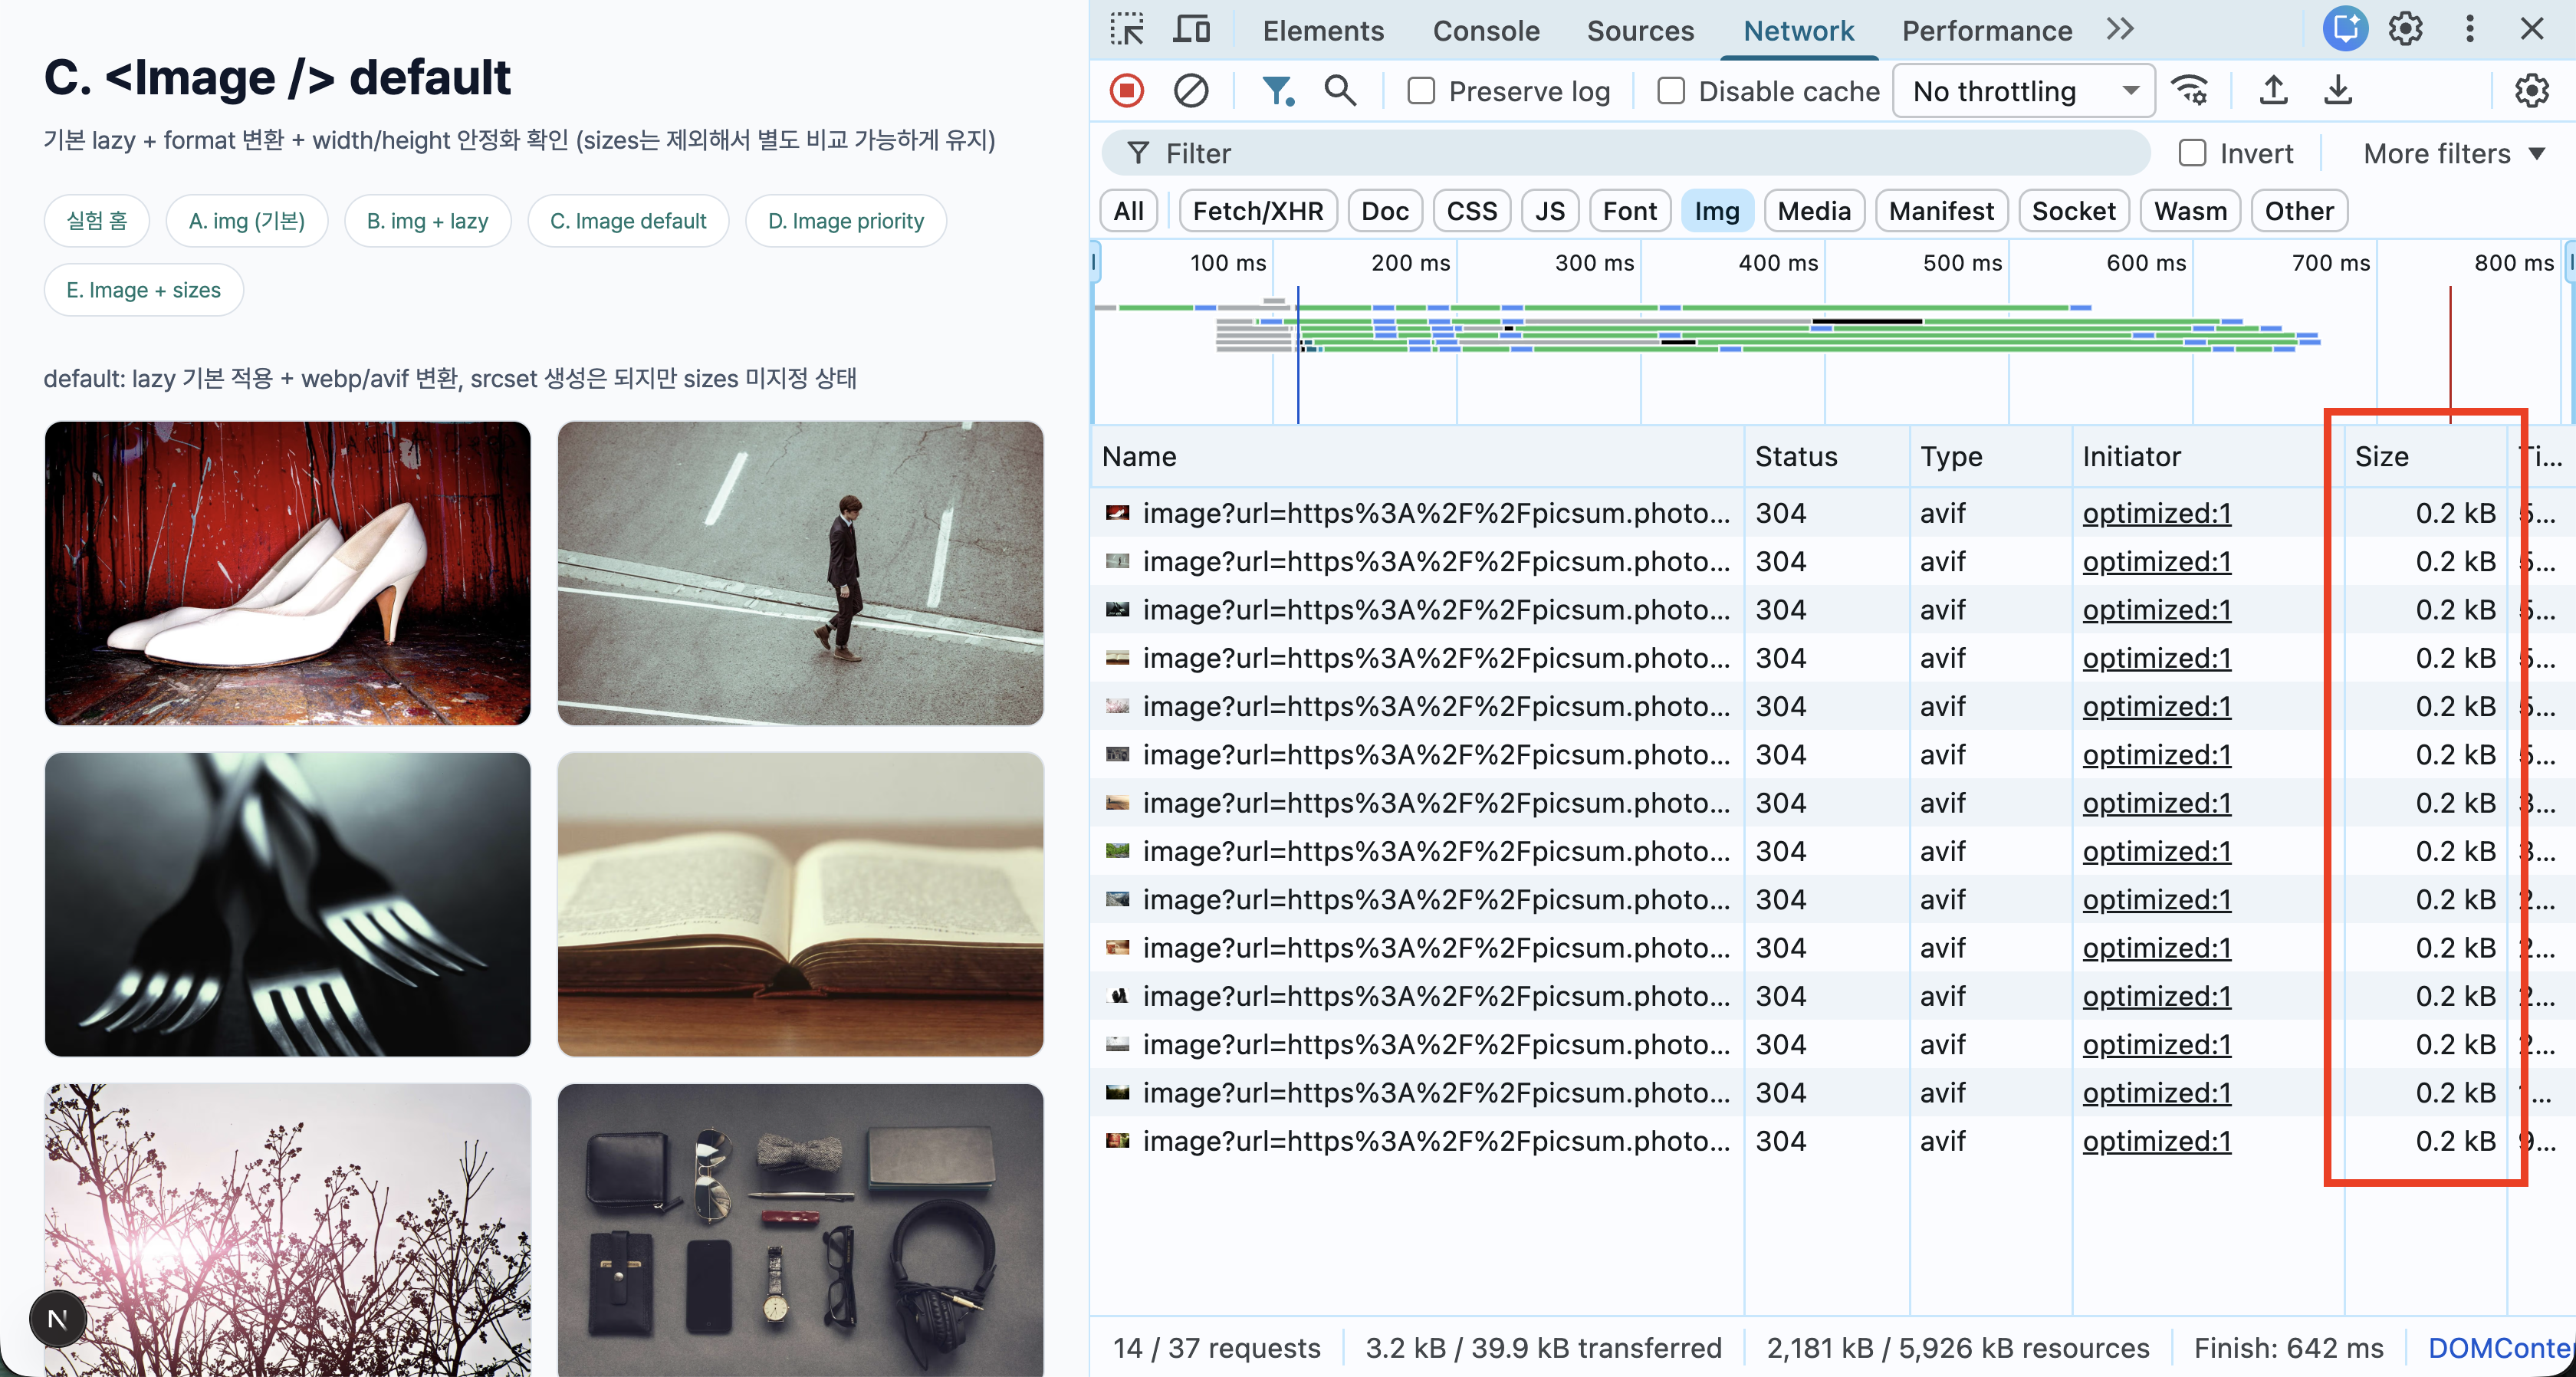Click first optimized:1 initiator link
The image size is (2576, 1377).
click(2156, 513)
